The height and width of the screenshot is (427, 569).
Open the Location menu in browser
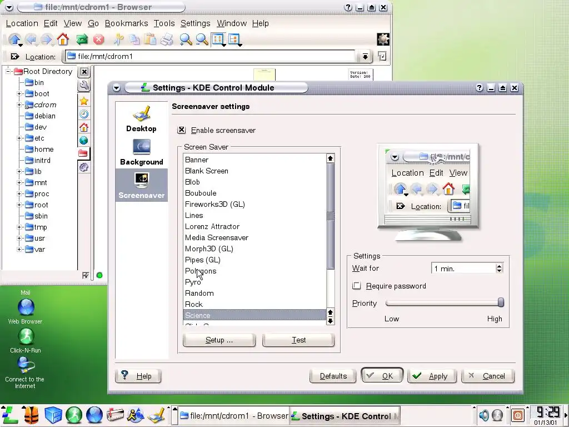(22, 23)
